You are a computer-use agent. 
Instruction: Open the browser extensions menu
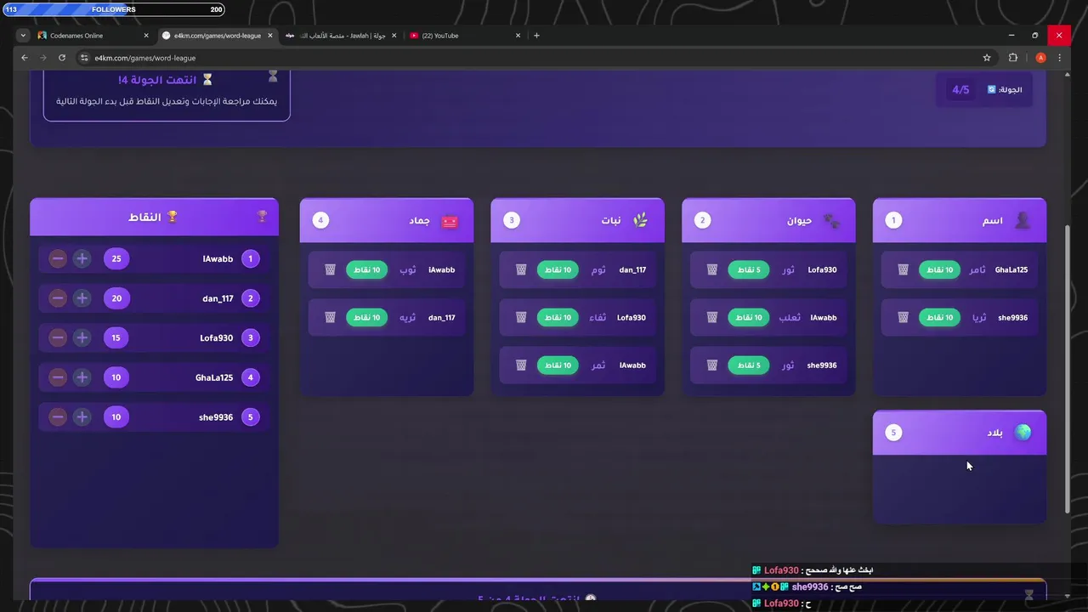pyautogui.click(x=1013, y=58)
